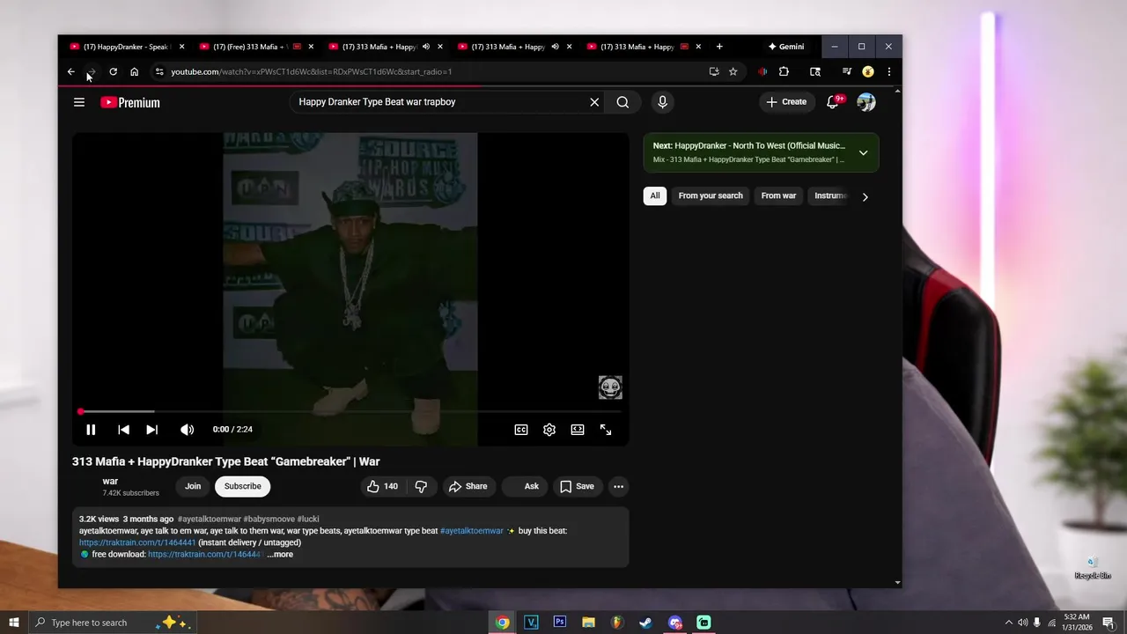Image resolution: width=1127 pixels, height=634 pixels.
Task: Open the Create button menu
Action: (786, 102)
